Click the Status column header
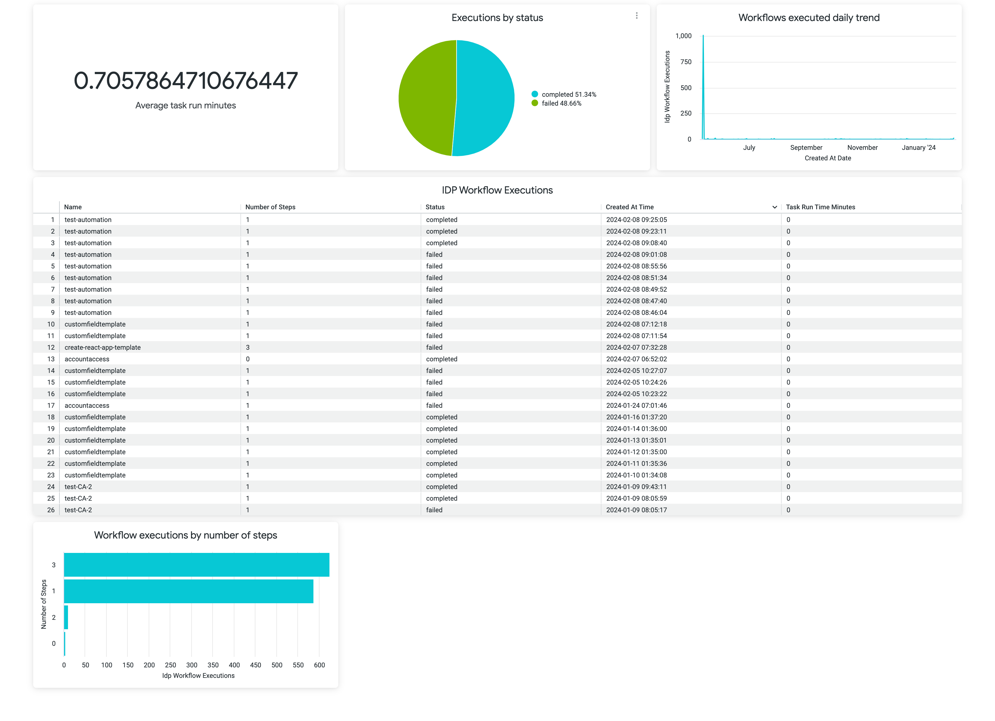Viewport: 995px width, 721px height. click(435, 207)
